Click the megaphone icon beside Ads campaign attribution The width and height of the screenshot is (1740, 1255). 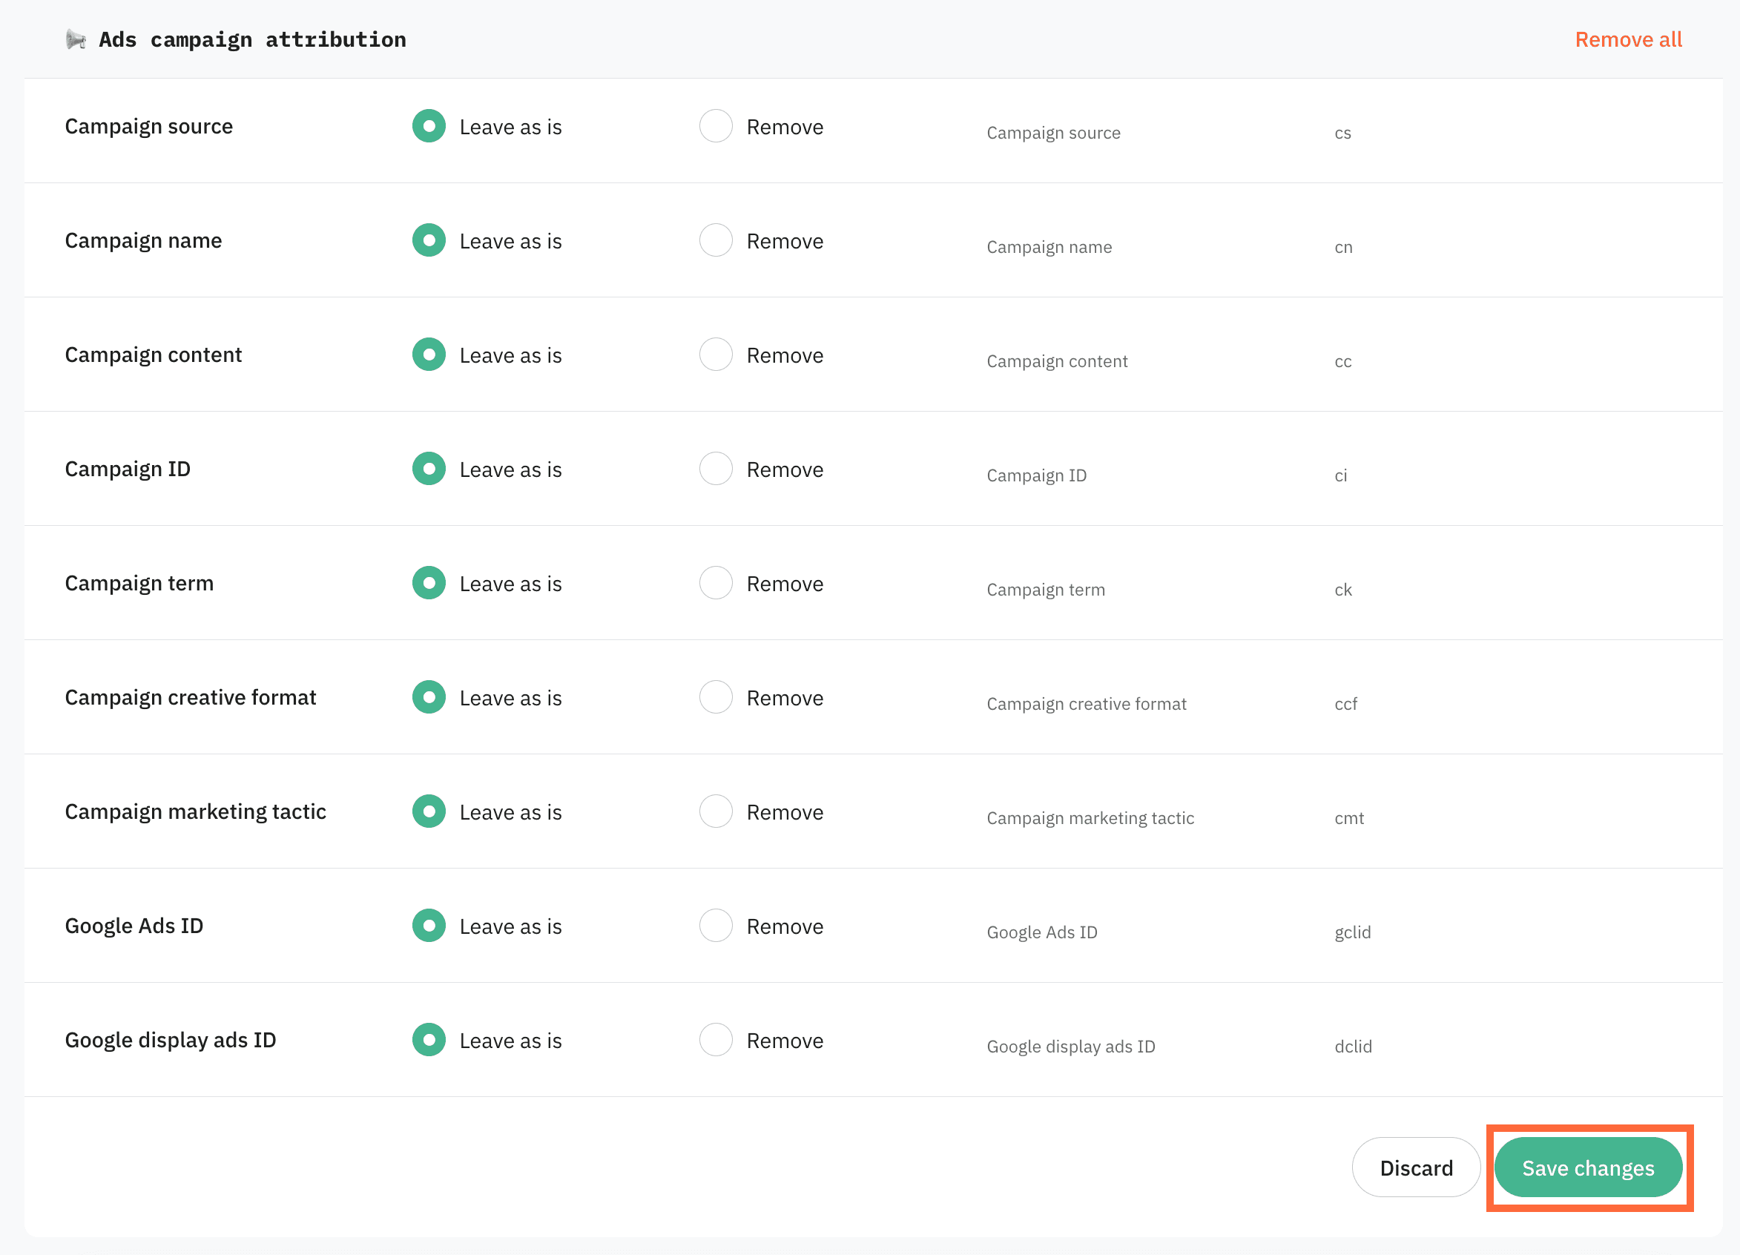coord(76,39)
